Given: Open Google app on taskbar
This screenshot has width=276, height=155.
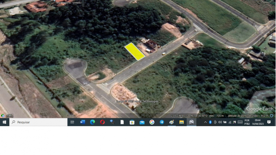Looking at the screenshot, I should [152, 122].
